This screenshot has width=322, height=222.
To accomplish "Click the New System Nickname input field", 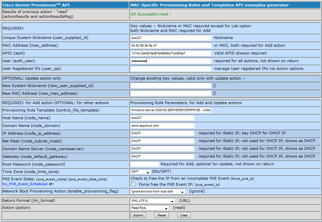I will pyautogui.click(x=171, y=86).
